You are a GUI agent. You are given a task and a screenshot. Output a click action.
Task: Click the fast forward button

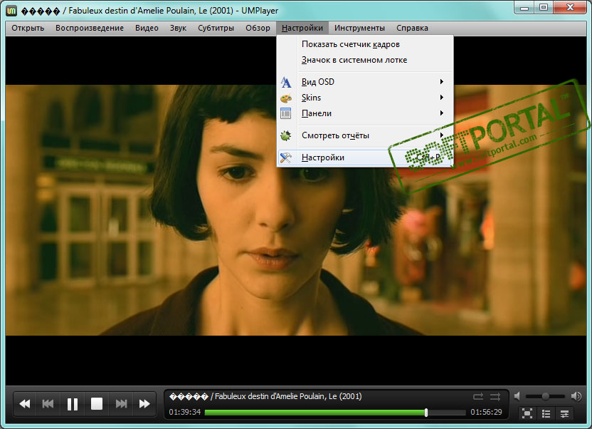pos(144,404)
